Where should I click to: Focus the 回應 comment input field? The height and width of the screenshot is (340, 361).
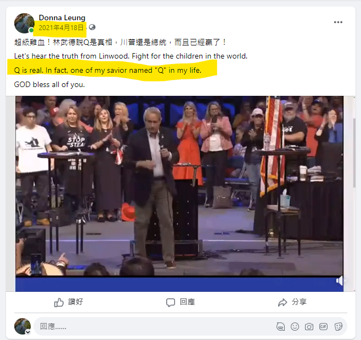(x=154, y=326)
